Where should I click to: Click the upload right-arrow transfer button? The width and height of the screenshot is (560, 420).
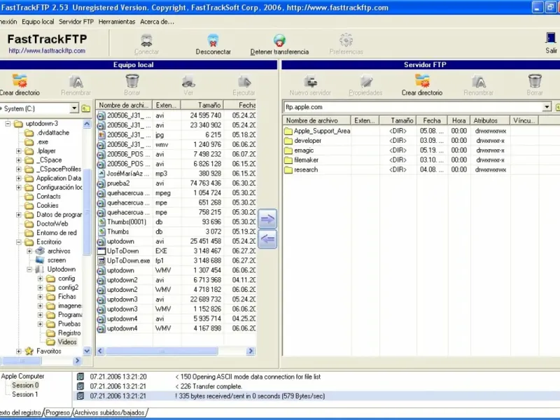click(x=267, y=218)
